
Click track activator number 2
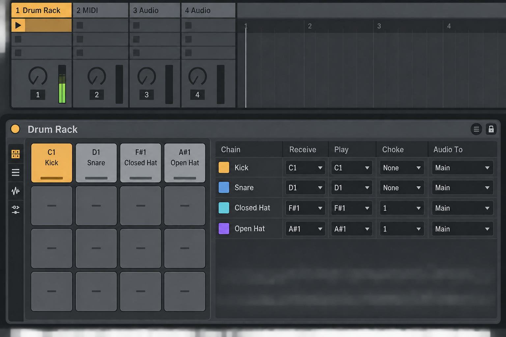pos(97,95)
